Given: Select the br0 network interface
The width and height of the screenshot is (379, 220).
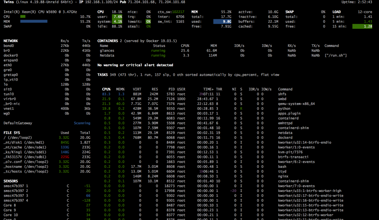Looking at the screenshot, I should click(x=6, y=50).
